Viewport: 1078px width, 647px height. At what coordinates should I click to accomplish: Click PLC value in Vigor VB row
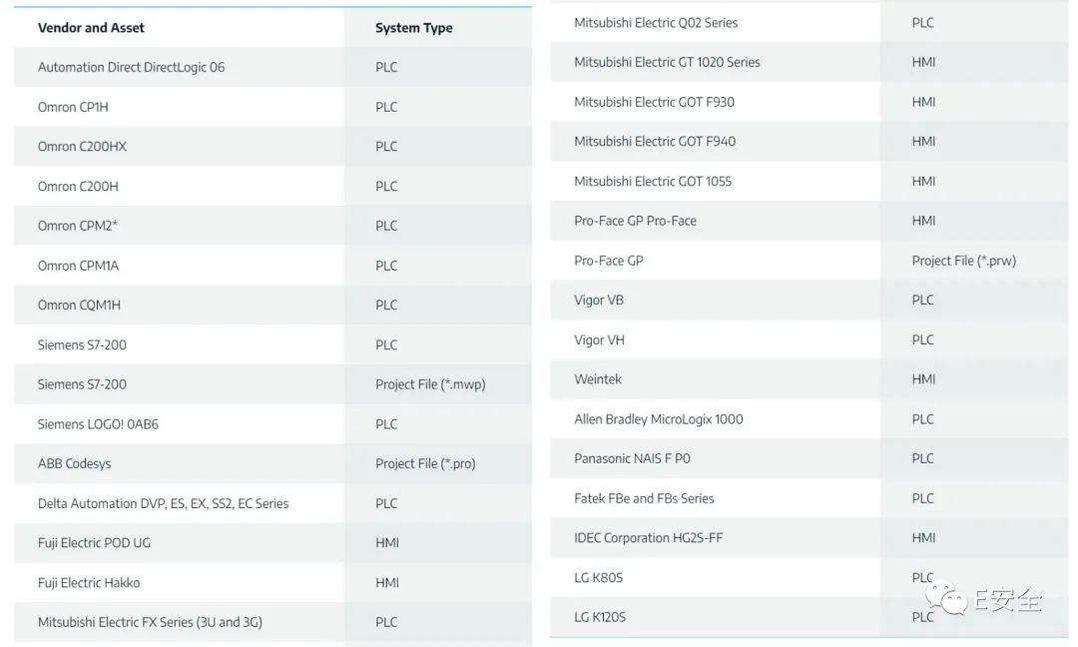coord(922,300)
